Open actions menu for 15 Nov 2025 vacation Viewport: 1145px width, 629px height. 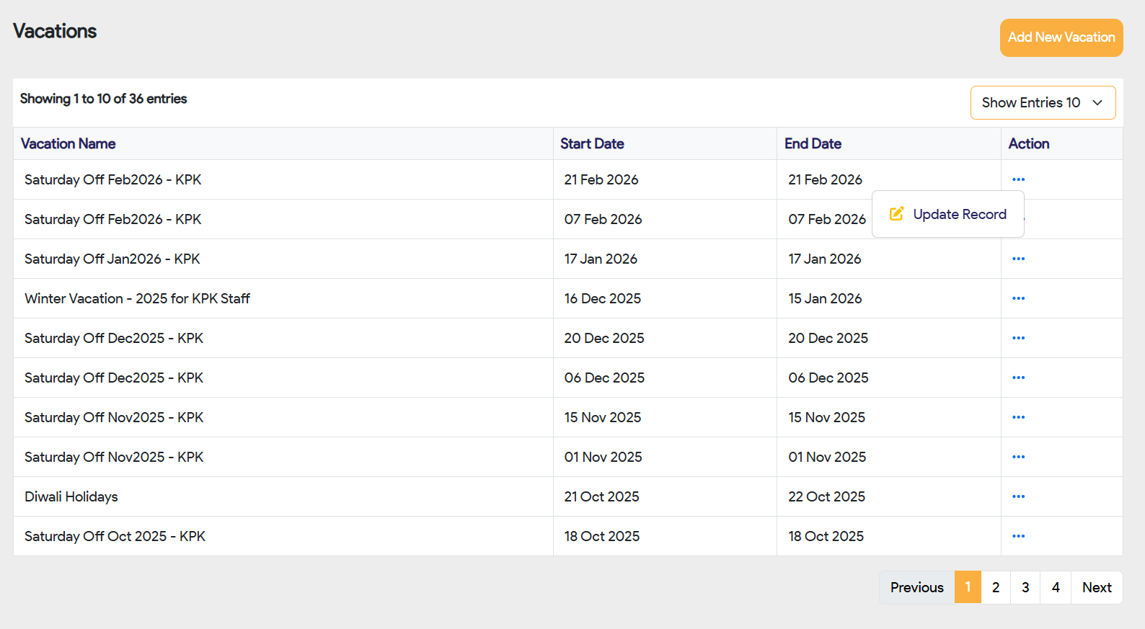pyautogui.click(x=1018, y=417)
